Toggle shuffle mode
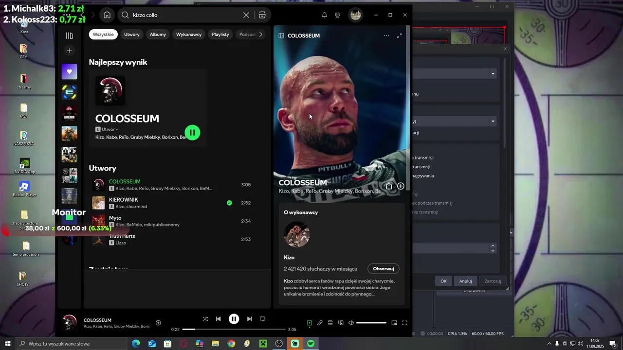Screen dimensions: 623x350 point(205,319)
